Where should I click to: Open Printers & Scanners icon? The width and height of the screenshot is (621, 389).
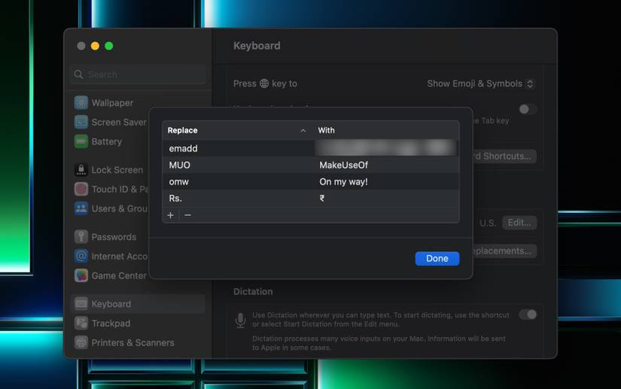[81, 342]
